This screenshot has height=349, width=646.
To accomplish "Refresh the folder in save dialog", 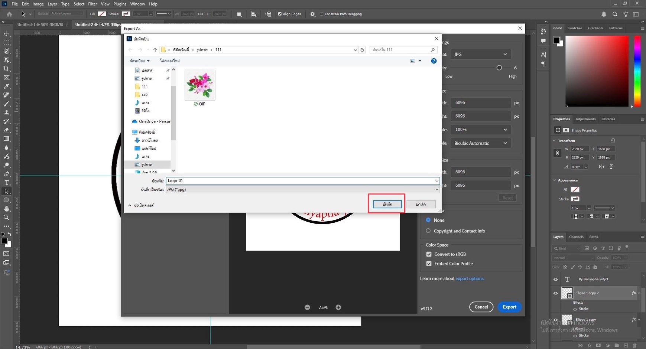I will pyautogui.click(x=362, y=50).
